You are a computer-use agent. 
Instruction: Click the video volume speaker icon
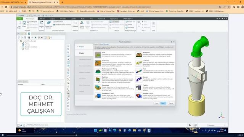[3, 135]
